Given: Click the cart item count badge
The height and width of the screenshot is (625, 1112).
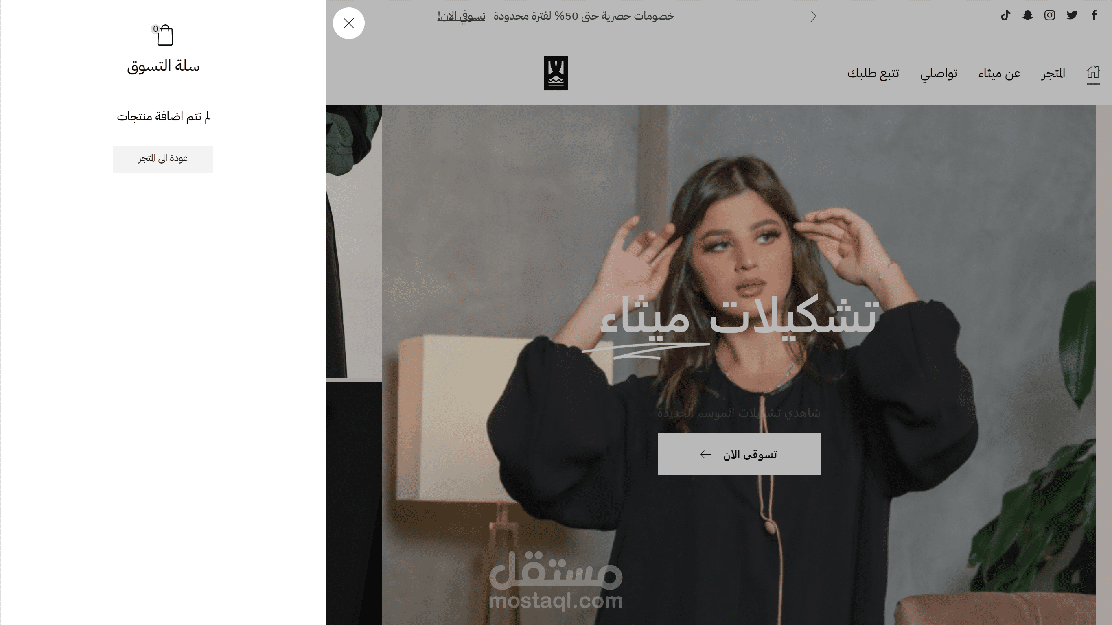Looking at the screenshot, I should [x=155, y=29].
